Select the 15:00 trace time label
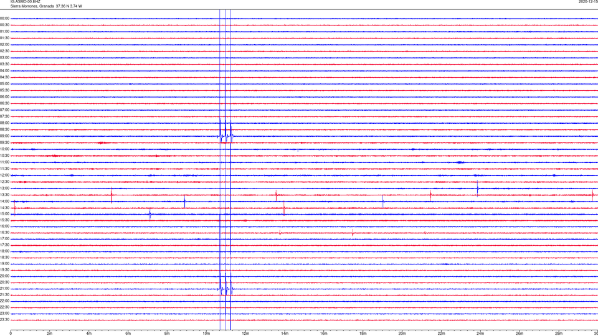Screen dimensions: 598x336 [x=4, y=213]
